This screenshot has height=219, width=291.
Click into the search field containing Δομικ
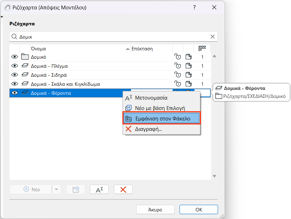(113, 37)
